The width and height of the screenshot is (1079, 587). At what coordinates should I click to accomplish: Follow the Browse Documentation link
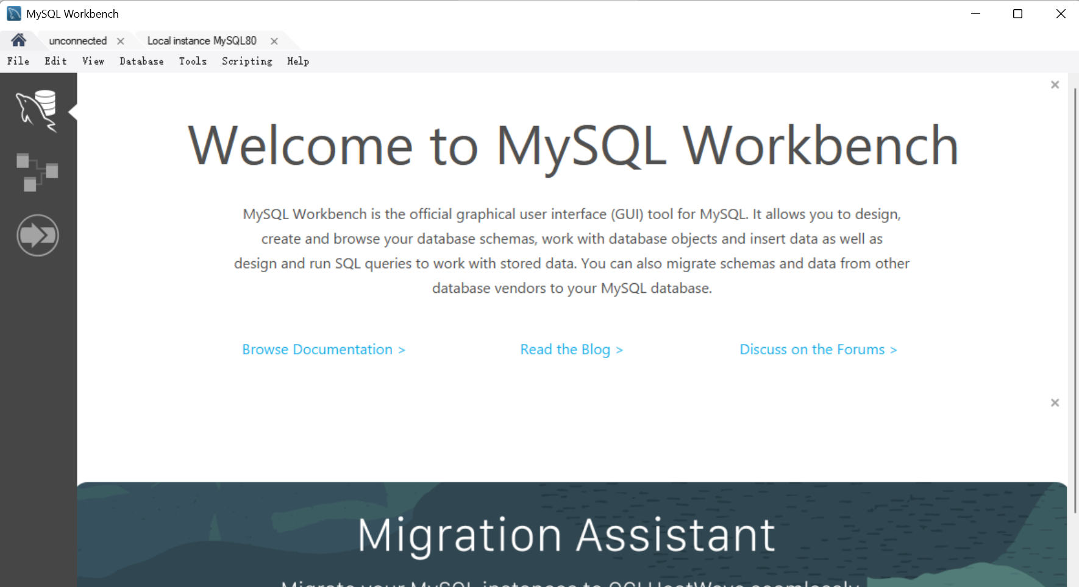[x=324, y=350]
